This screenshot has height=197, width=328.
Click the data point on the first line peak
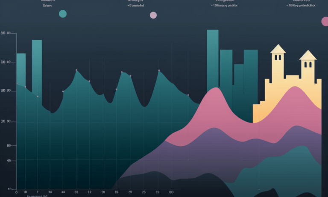76,70
